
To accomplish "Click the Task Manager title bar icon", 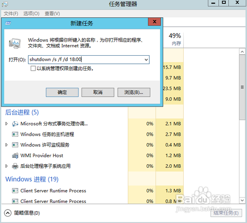I will point(5,4).
